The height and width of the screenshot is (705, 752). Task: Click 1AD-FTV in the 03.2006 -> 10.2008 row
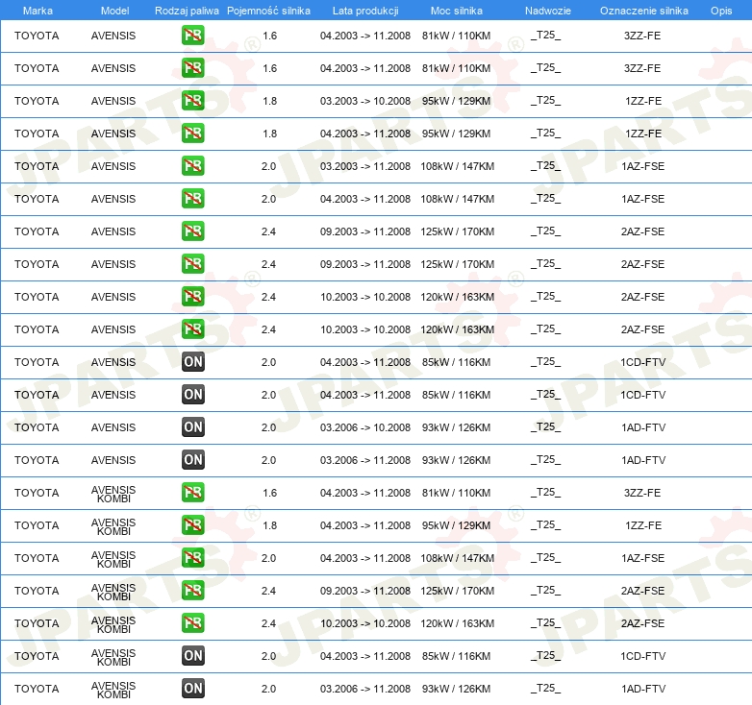point(643,427)
